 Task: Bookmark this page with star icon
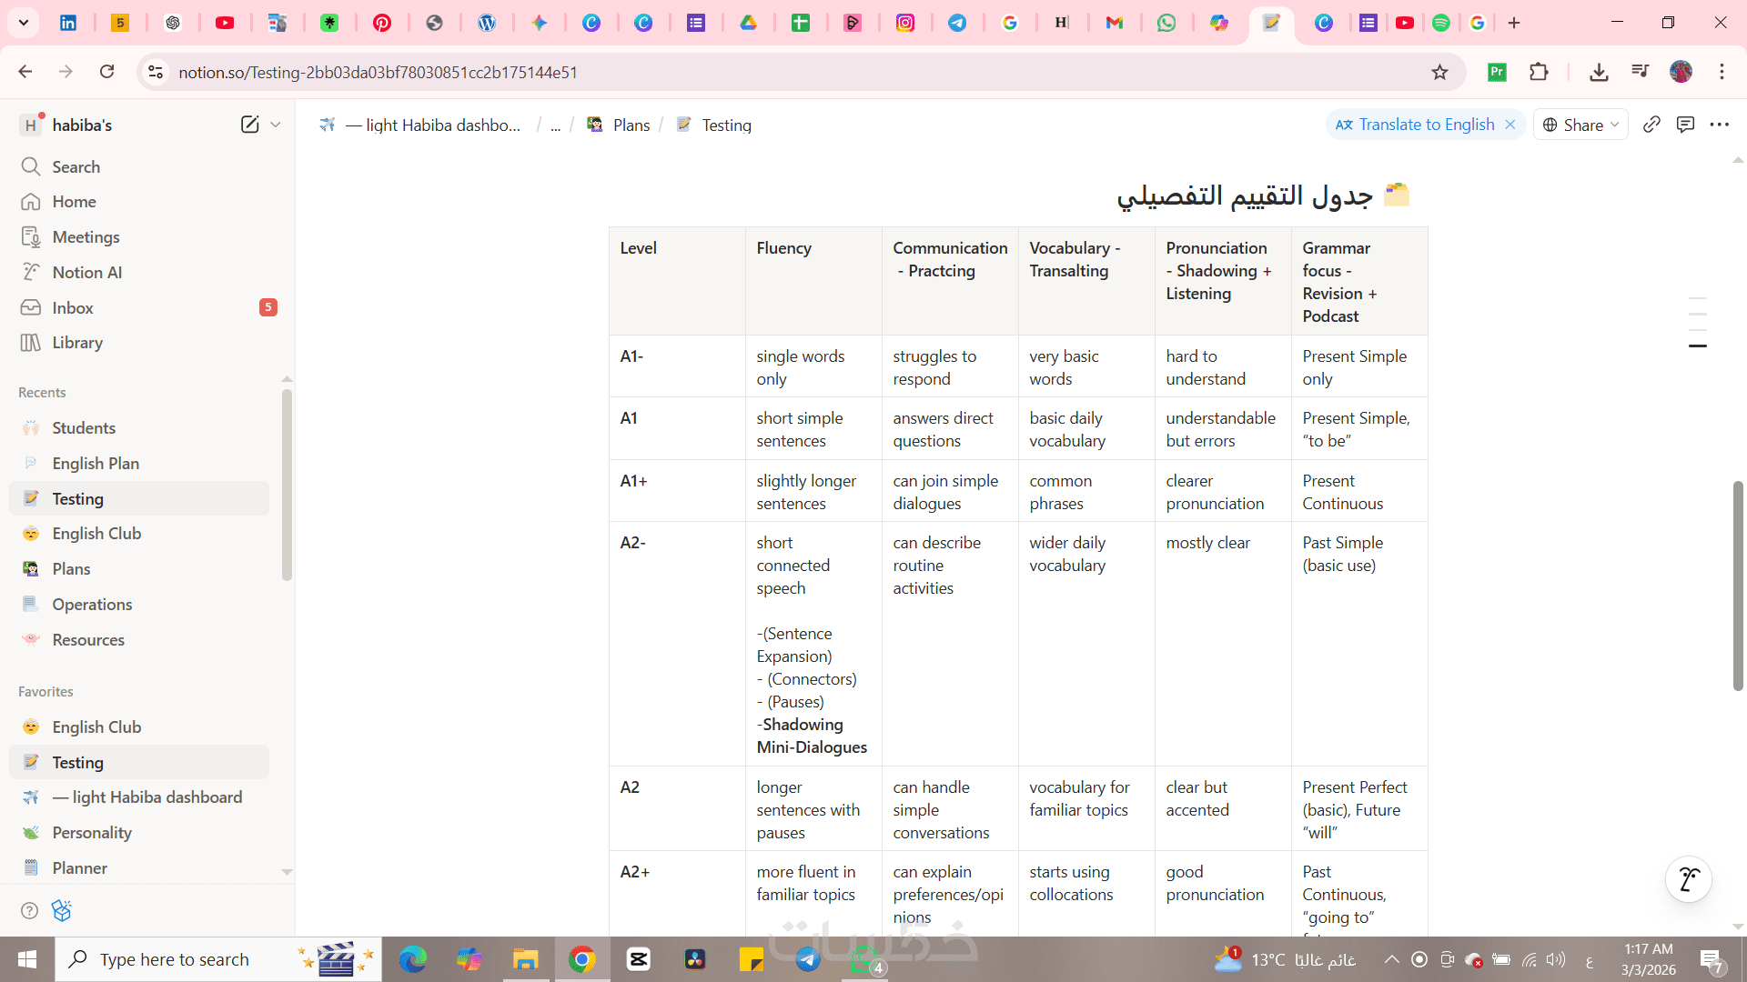(1439, 72)
